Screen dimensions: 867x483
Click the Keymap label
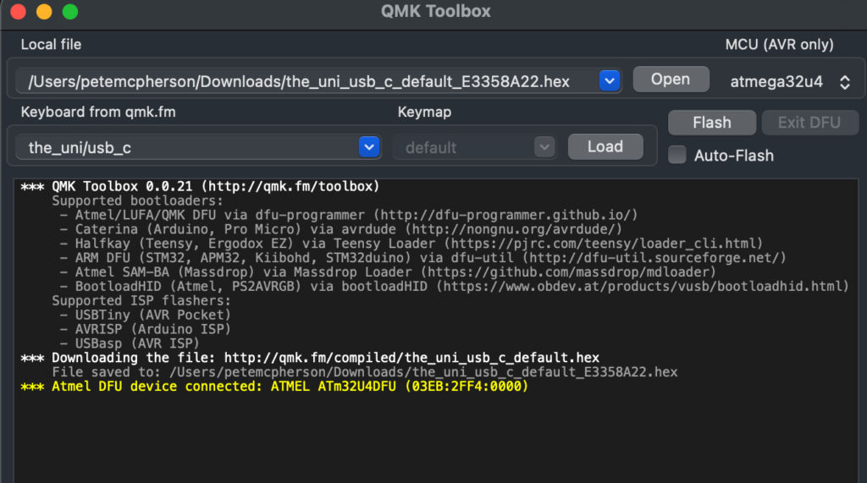424,113
